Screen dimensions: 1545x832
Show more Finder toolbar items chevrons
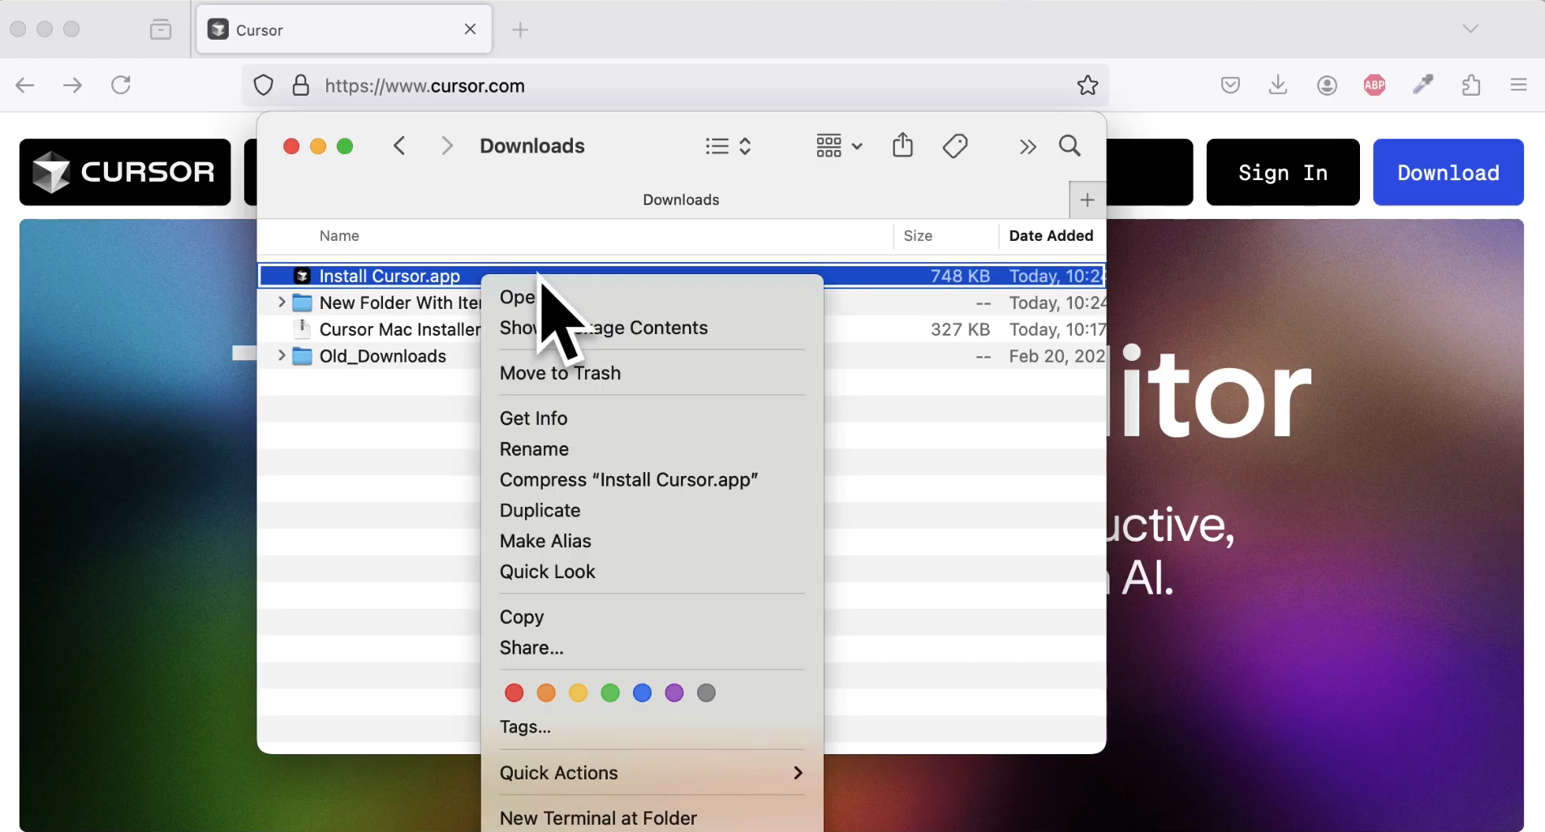[1027, 147]
